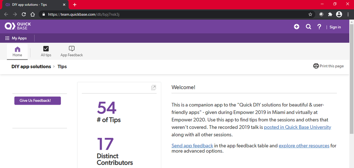Go back with browser back arrow
This screenshot has width=354, height=168.
tap(6, 15)
